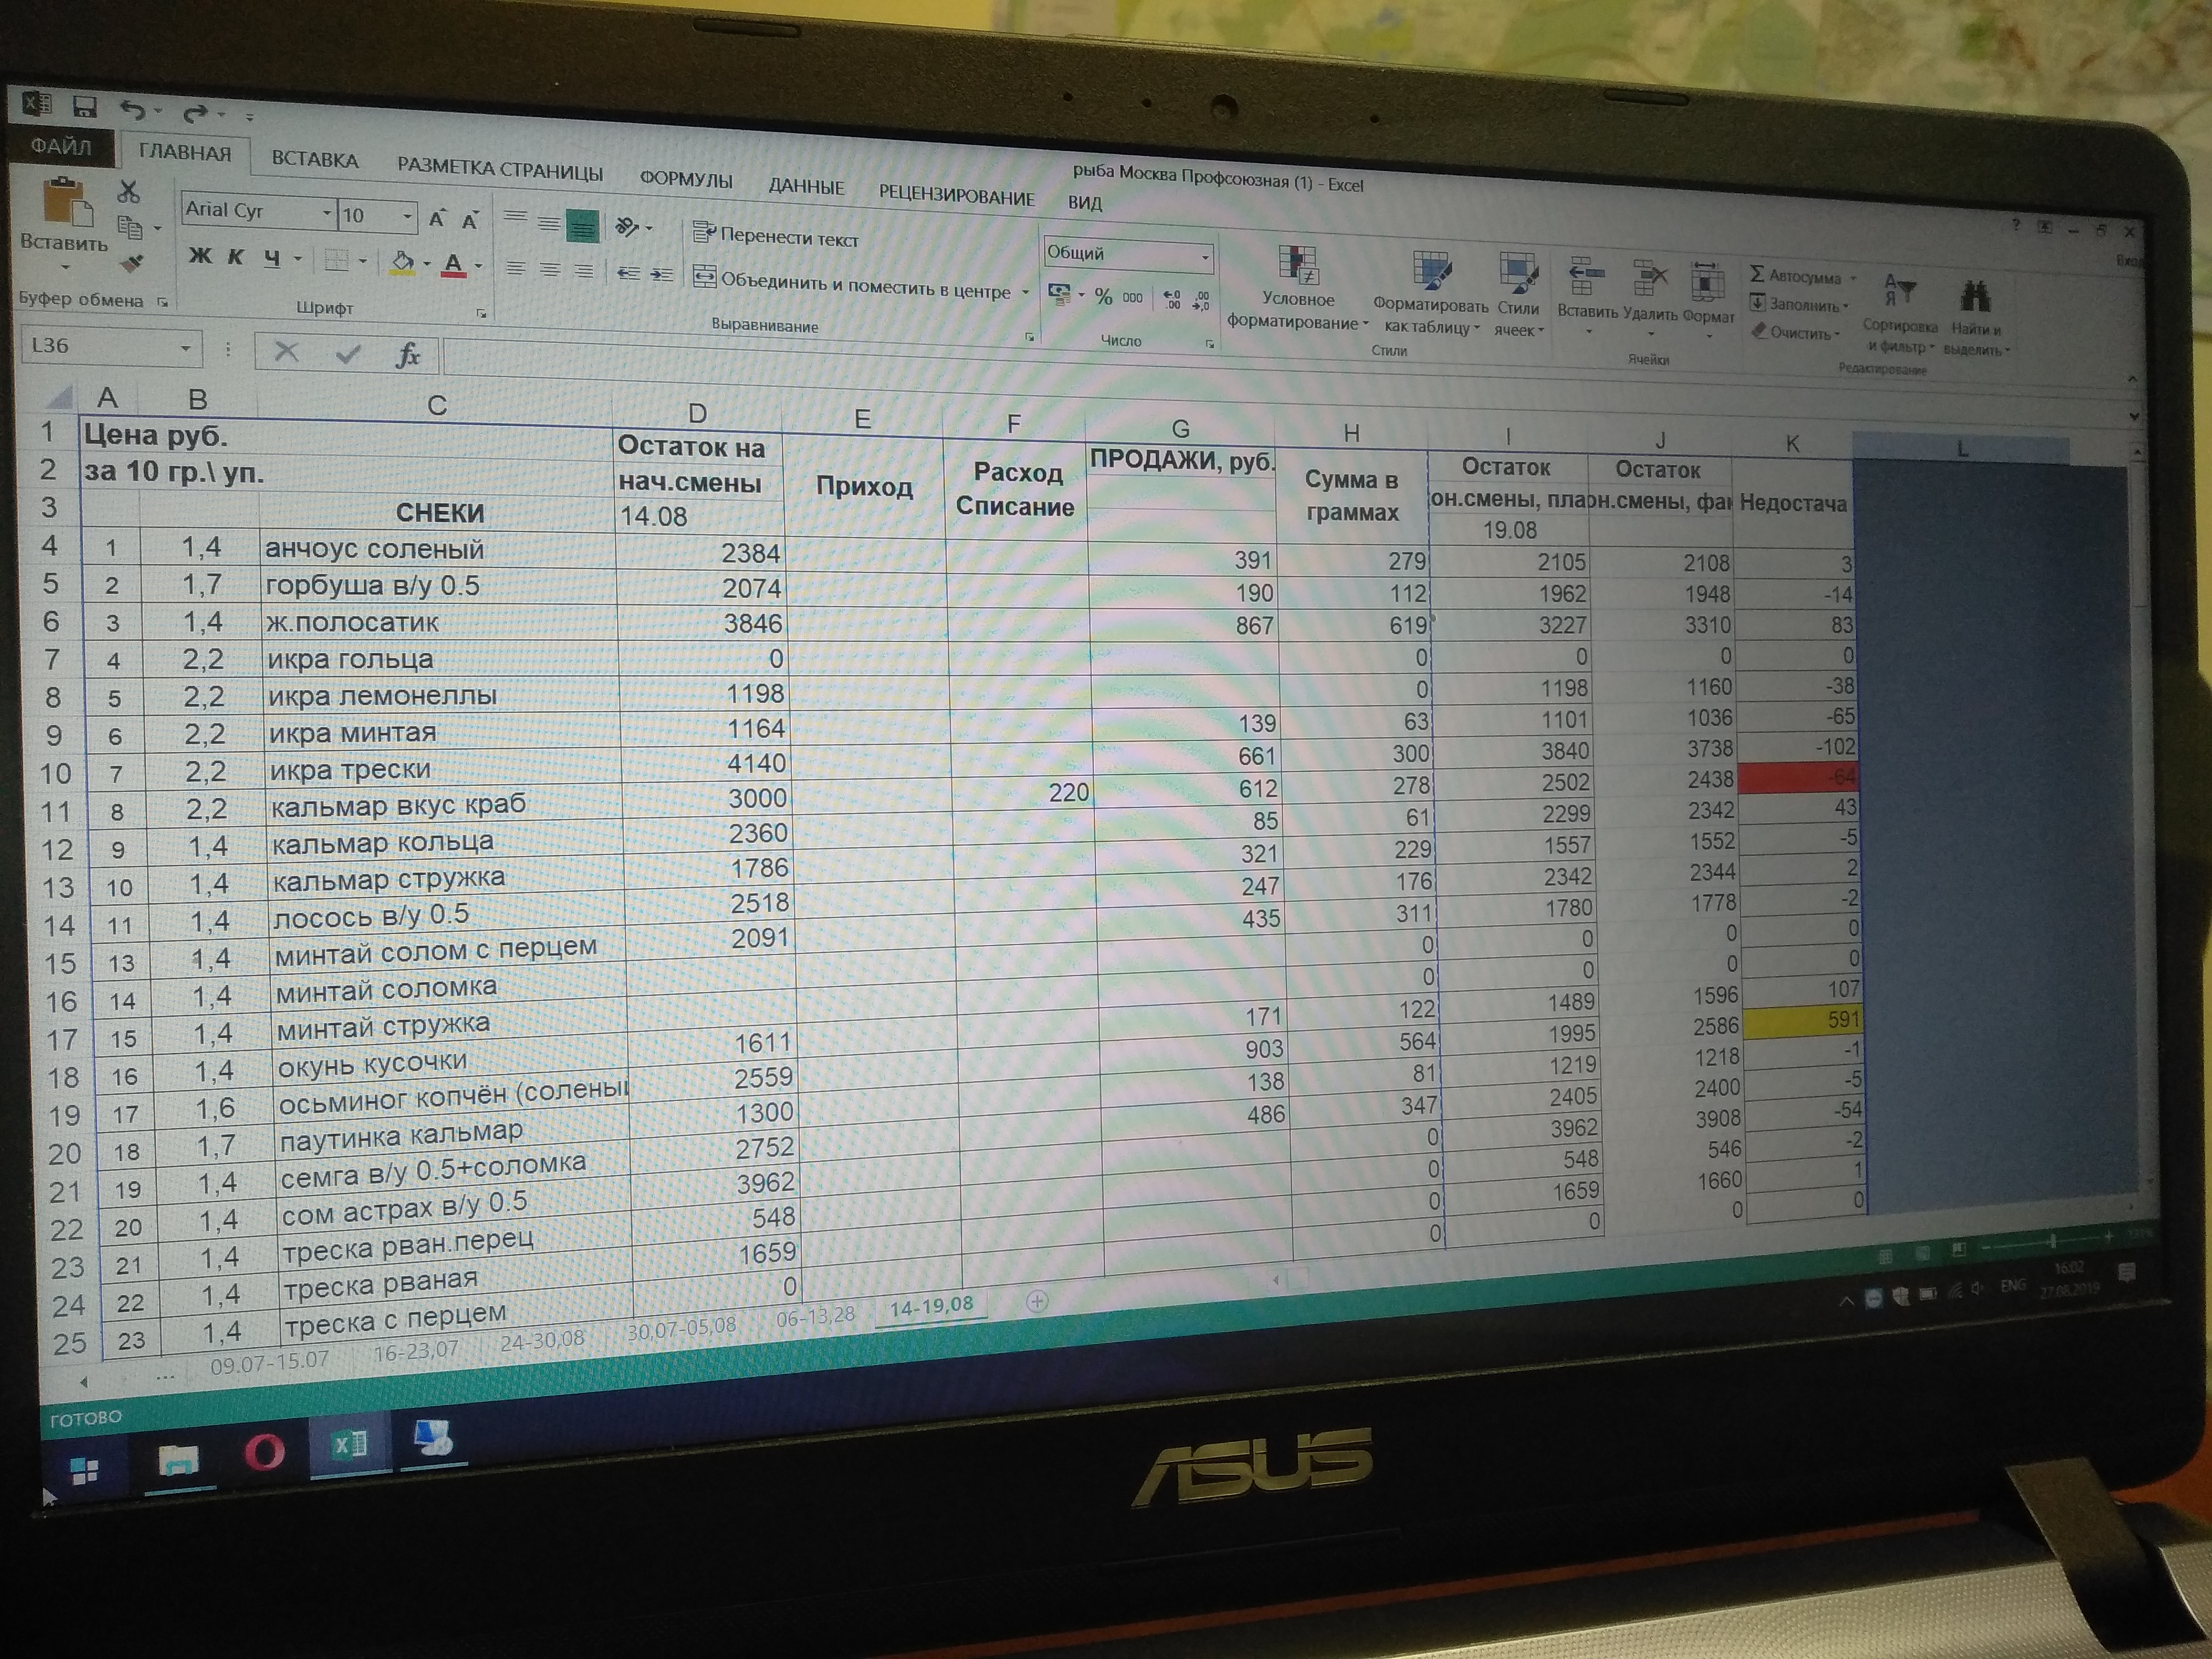Switch to the ФОРМУЛЫ ribbon tab
Screen dimensions: 2212x1659
click(x=686, y=180)
